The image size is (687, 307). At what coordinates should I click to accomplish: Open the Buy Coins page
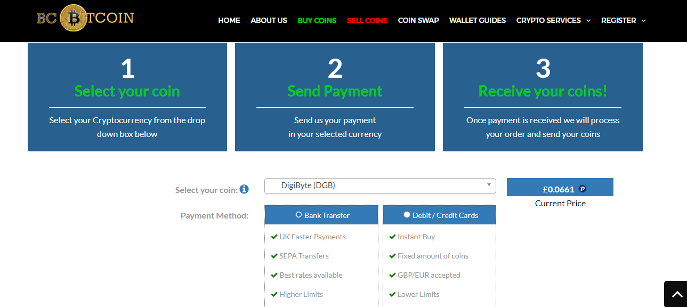tap(317, 20)
